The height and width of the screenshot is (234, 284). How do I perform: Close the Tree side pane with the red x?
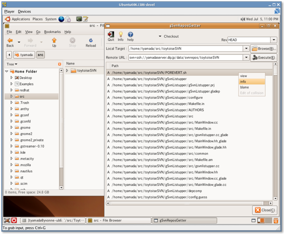point(60,64)
